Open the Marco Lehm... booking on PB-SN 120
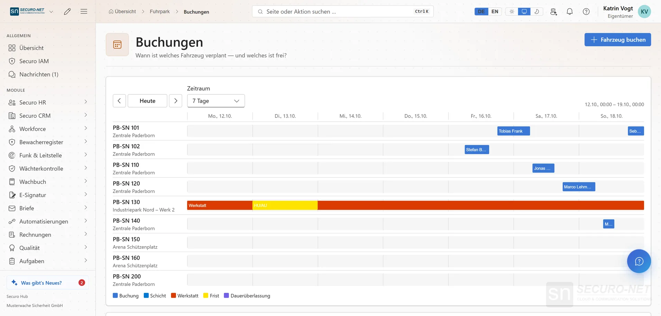 (579, 187)
